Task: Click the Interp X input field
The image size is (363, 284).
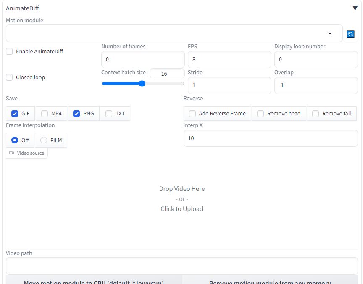Action: [271, 138]
